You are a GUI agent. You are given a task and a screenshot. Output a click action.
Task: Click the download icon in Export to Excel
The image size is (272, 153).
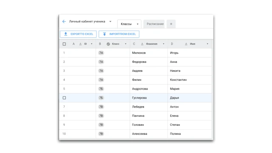pos(65,34)
